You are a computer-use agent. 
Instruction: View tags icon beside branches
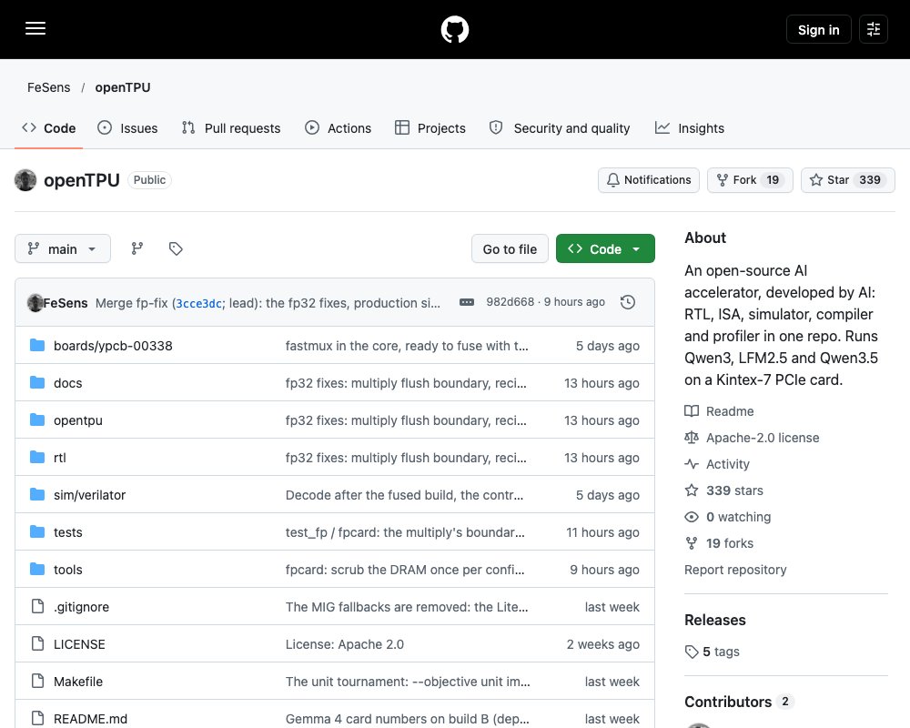176,248
